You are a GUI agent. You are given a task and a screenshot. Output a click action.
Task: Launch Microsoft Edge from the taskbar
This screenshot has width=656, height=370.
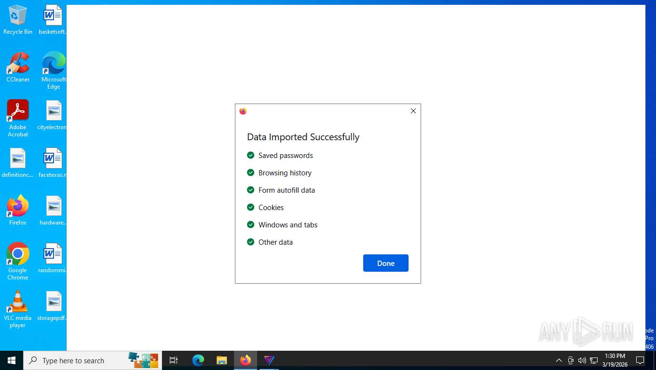tap(198, 360)
